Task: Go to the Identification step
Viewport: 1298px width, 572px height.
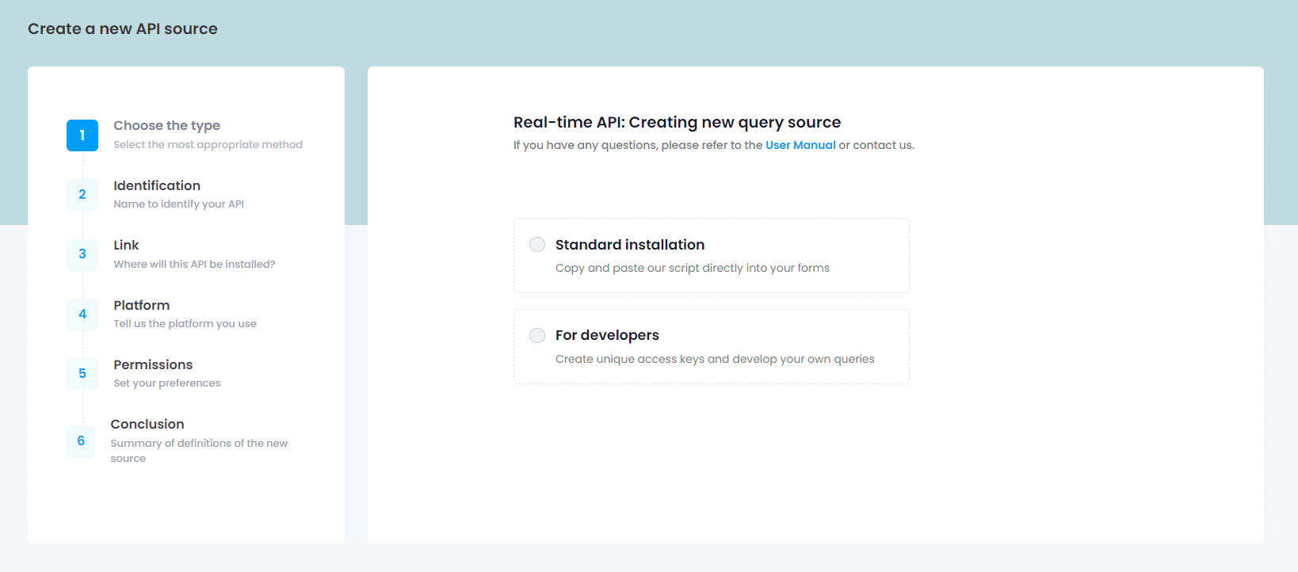Action: click(157, 185)
